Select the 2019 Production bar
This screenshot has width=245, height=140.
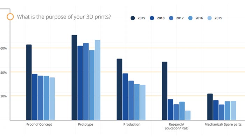pos(119,89)
